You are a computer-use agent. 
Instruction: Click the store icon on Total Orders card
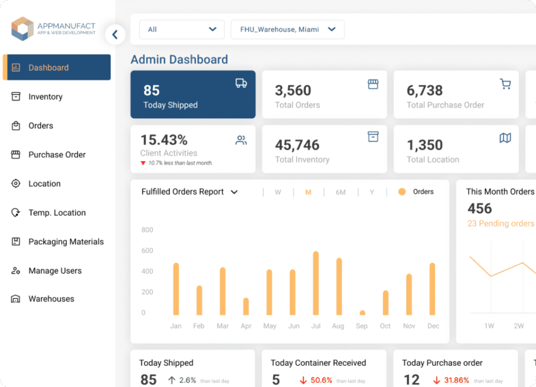click(x=373, y=84)
